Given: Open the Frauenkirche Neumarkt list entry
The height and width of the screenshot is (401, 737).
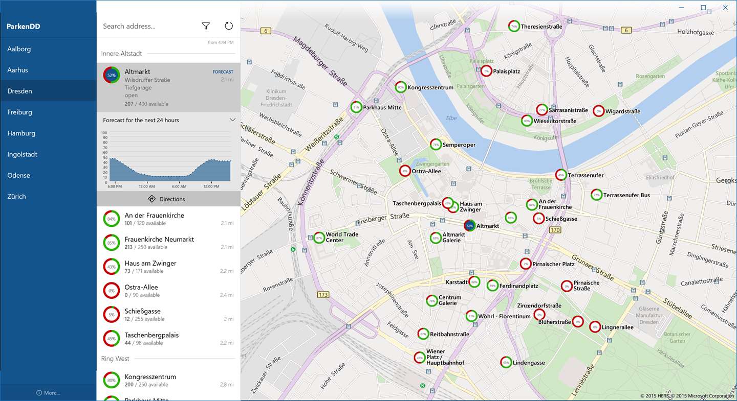Looking at the screenshot, I should pyautogui.click(x=168, y=243).
